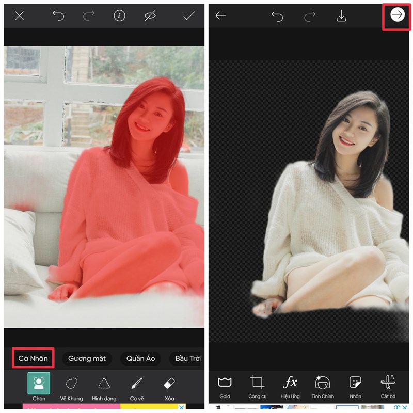Open the info icon in left screen
The image size is (413, 413).
119,16
